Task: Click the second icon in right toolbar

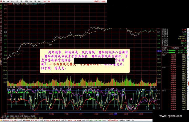Action: [x=188, y=31]
